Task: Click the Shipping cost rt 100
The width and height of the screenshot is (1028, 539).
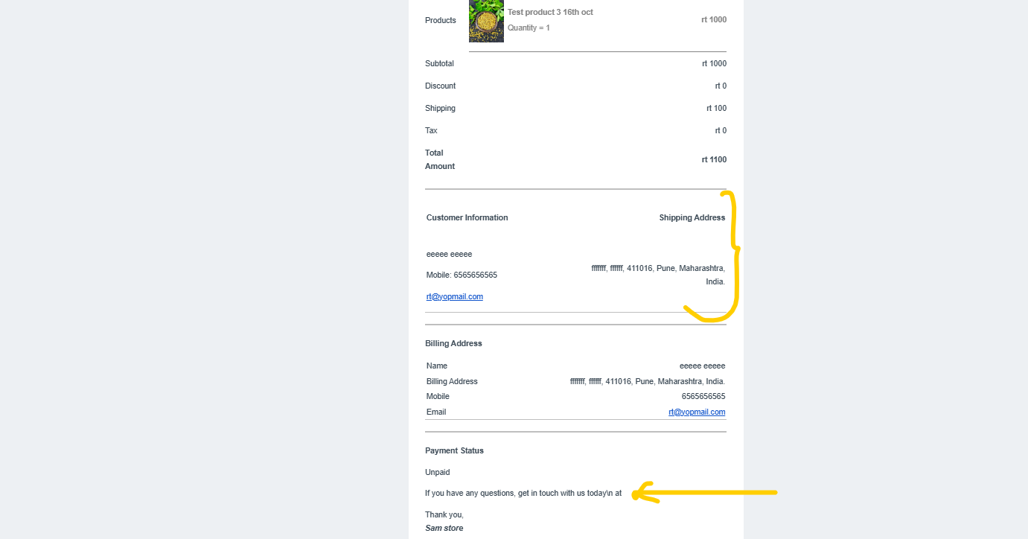Action: (x=716, y=108)
